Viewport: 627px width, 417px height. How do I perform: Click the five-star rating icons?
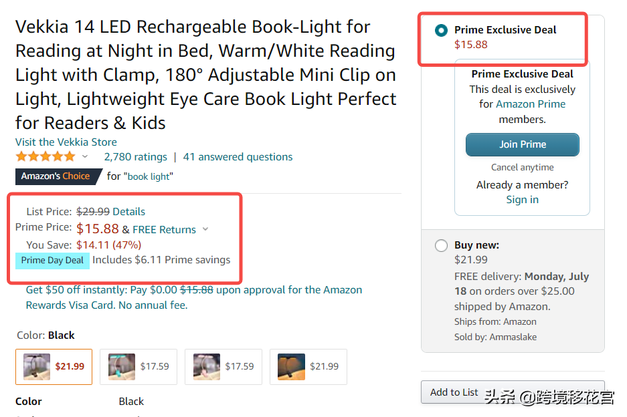click(46, 157)
